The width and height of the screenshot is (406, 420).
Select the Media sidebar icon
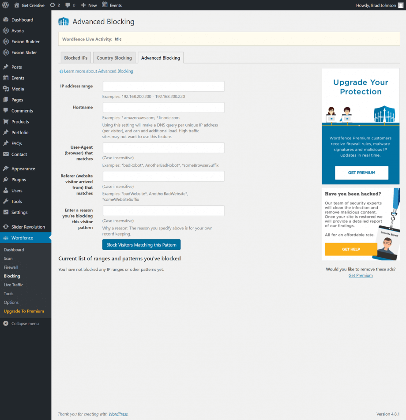tap(6, 89)
